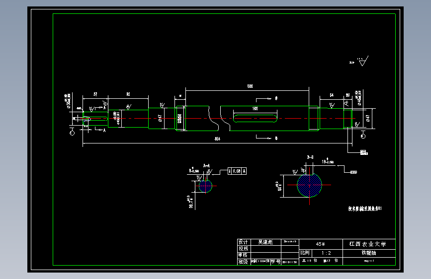The image size is (431, 279).
Task: Select the 57 dimension on left shaft end
Action: (95, 94)
